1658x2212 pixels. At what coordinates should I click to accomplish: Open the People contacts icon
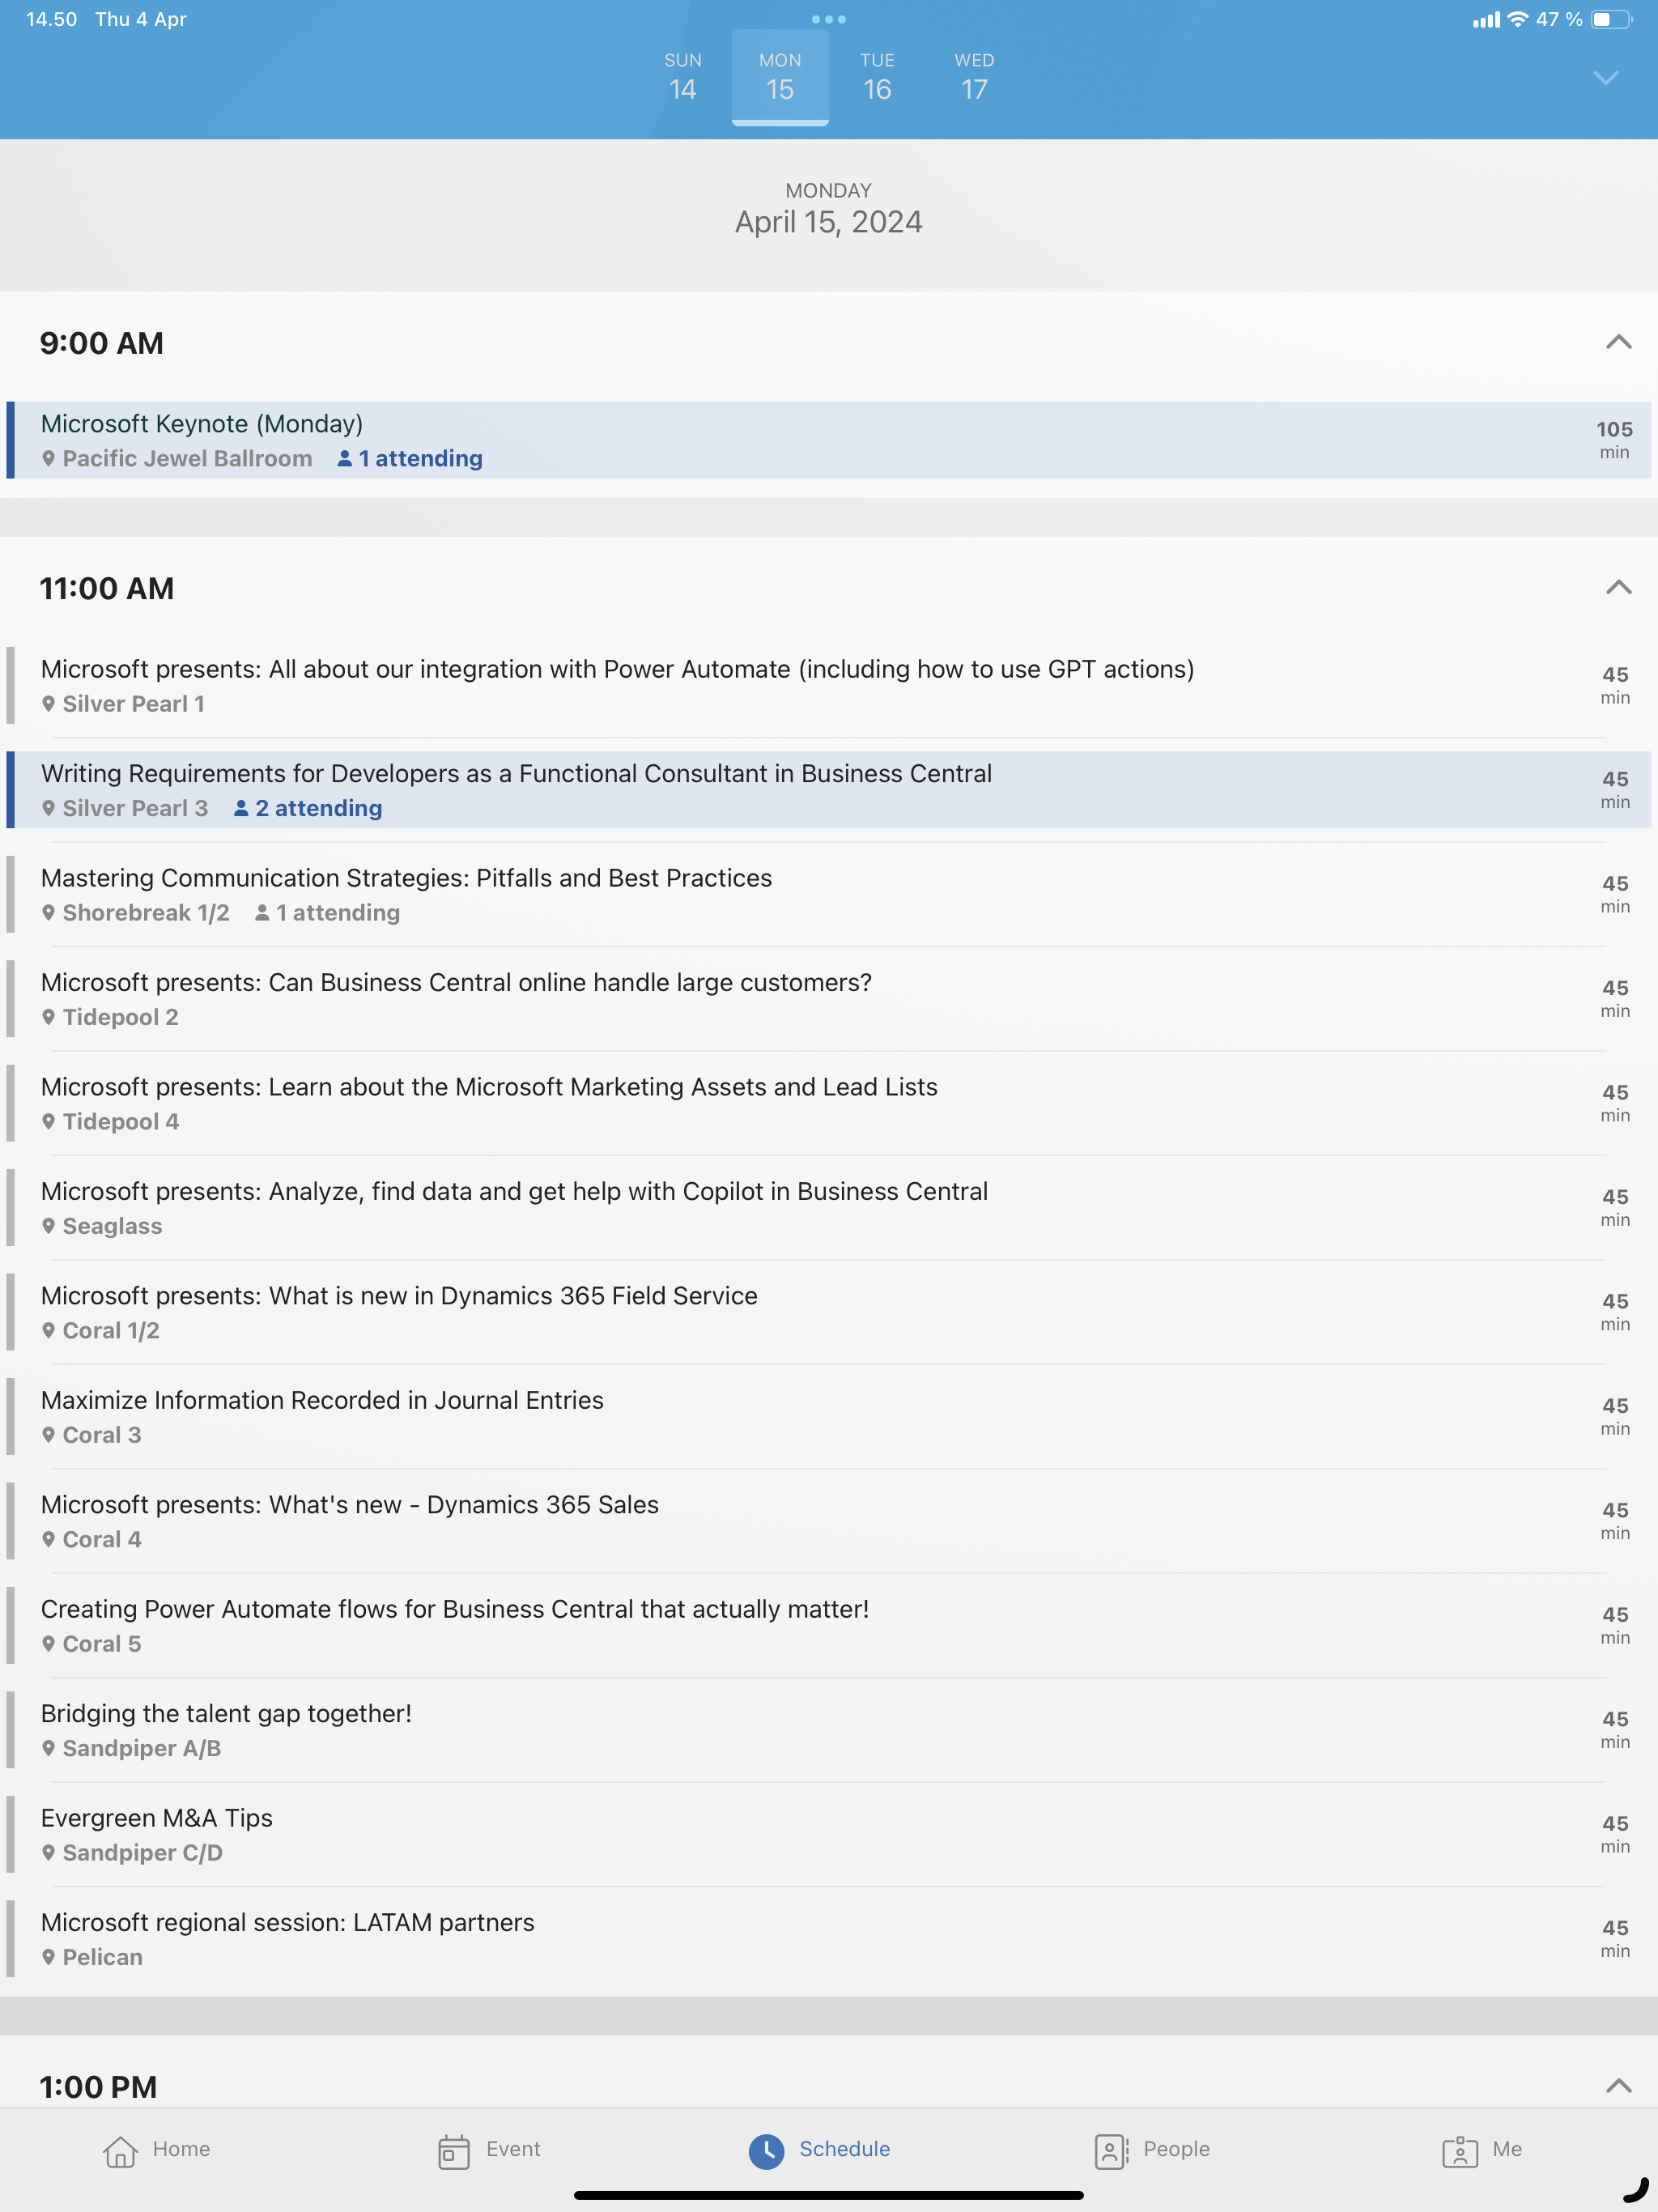[x=1111, y=2151]
